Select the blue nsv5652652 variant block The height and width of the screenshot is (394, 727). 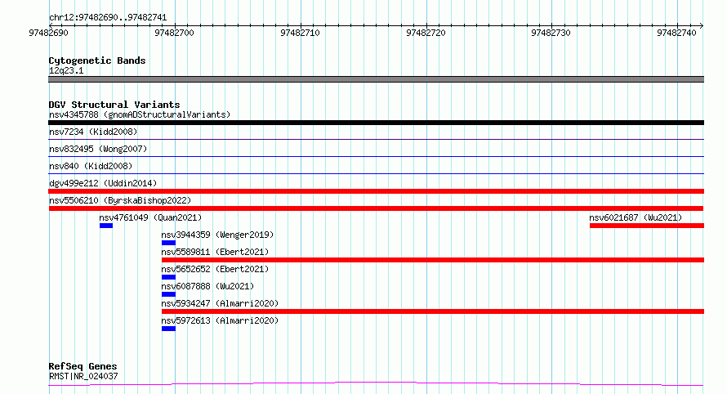coord(168,277)
